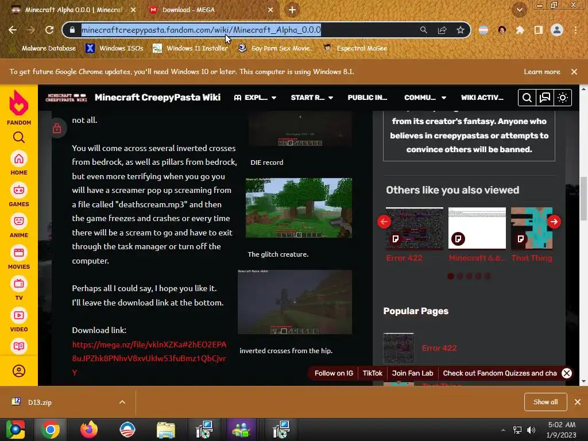The height and width of the screenshot is (441, 588).
Task: Search the wiki with magnifier icon
Action: point(527,98)
